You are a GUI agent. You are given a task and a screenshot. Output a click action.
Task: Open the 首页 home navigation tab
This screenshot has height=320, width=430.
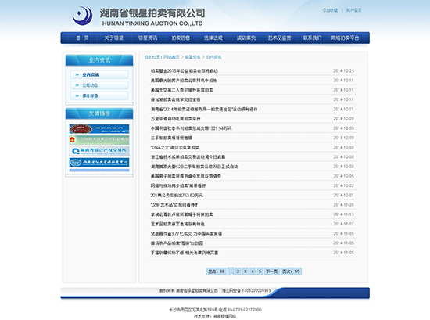(x=82, y=38)
